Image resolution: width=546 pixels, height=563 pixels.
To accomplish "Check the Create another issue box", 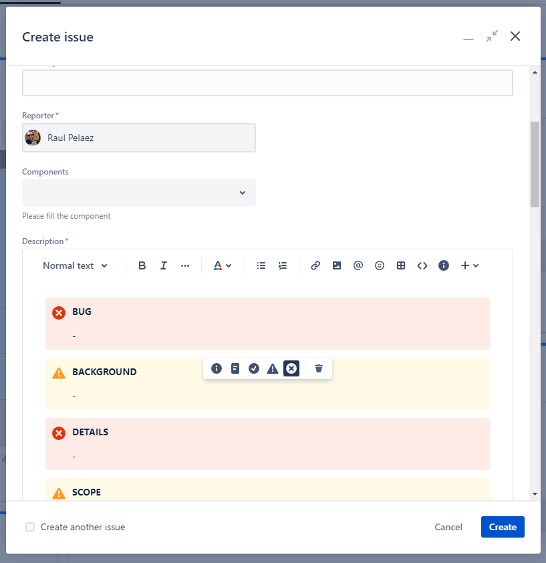I will coord(30,527).
